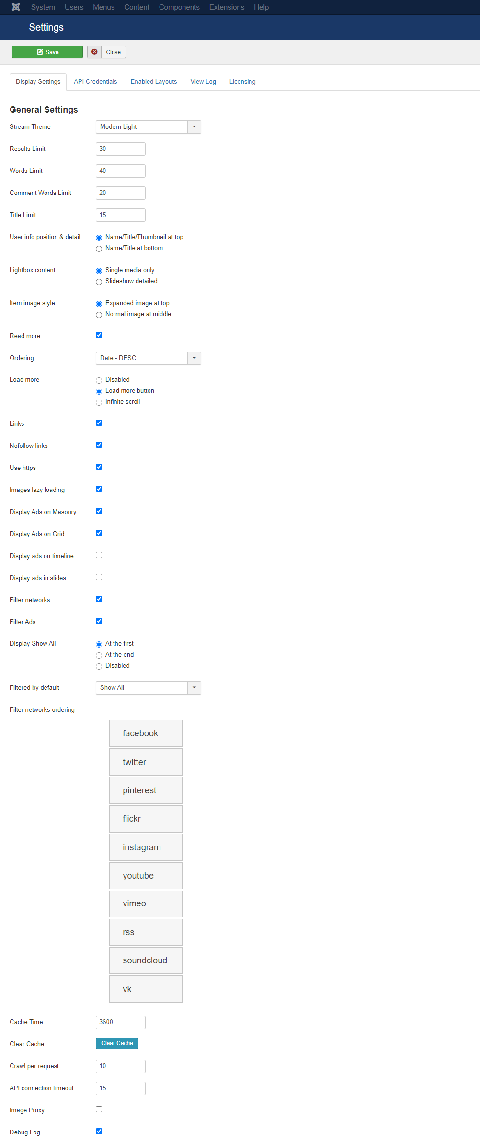Click the Cache Time input field
This screenshot has height=1143, width=480.
pyautogui.click(x=121, y=1022)
